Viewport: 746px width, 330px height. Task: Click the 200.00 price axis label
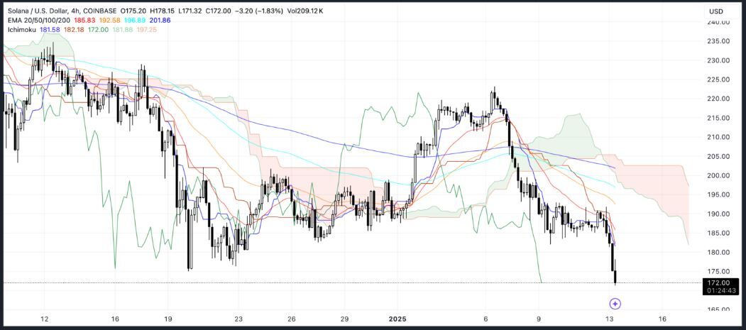(717, 175)
